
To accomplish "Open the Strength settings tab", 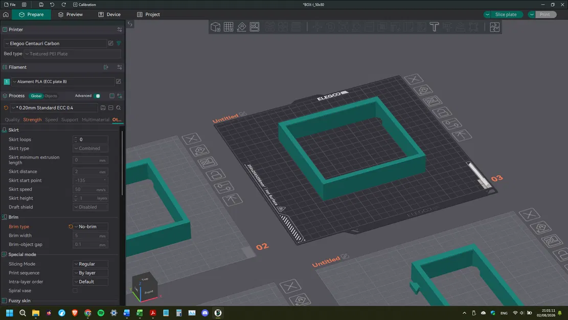I will point(32,120).
